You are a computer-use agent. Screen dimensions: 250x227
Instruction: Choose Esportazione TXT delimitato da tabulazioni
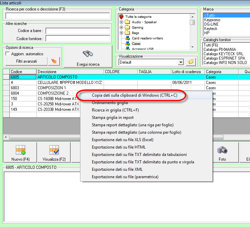[x=146, y=155]
